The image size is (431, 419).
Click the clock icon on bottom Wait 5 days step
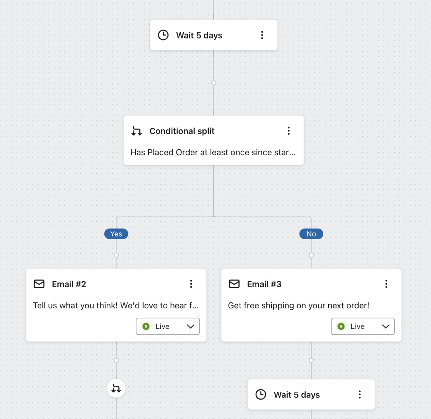point(261,395)
